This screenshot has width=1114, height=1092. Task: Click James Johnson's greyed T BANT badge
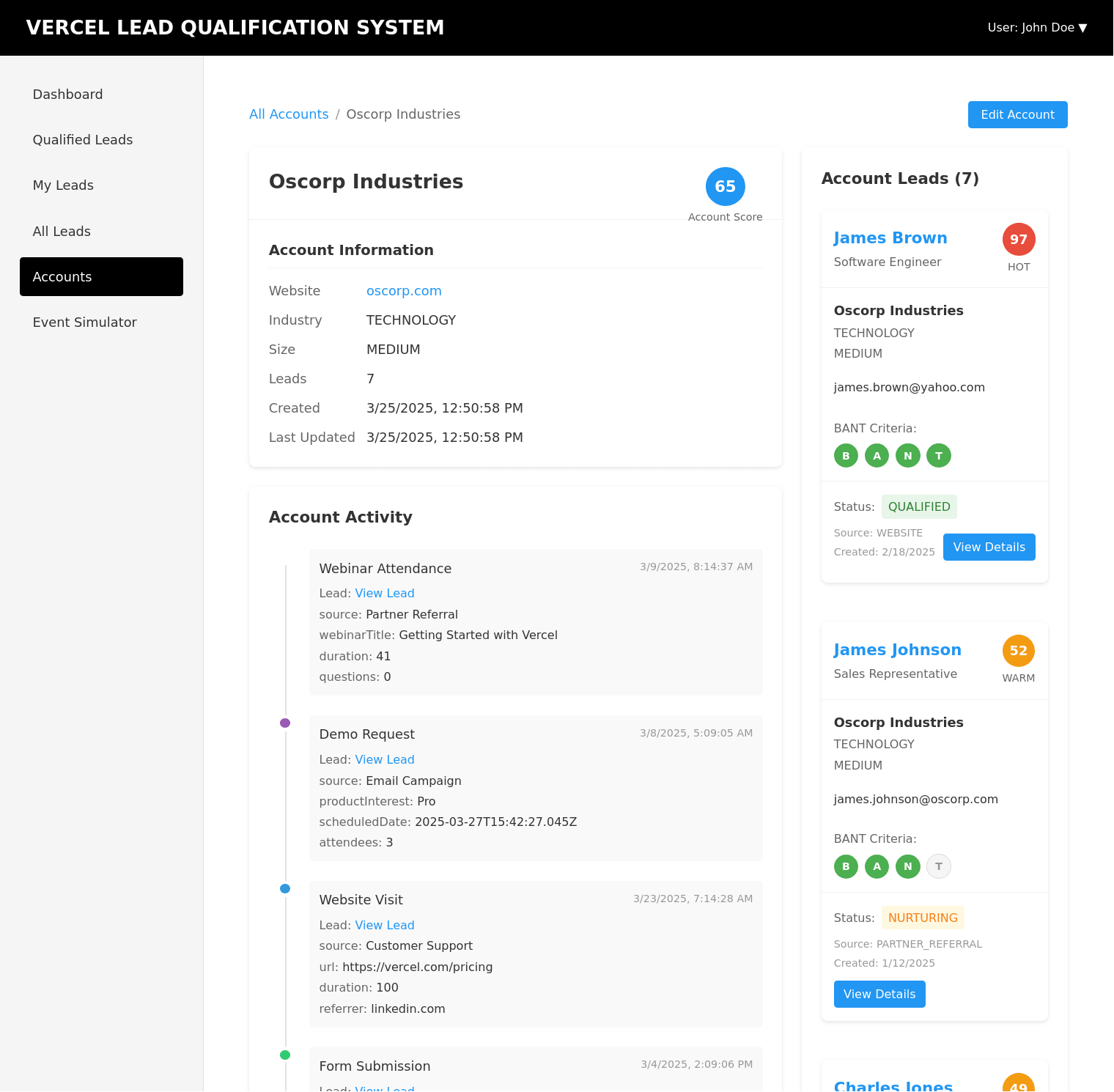coord(939,867)
